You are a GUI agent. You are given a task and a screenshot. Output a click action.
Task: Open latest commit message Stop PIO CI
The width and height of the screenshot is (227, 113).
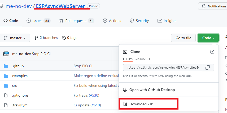[x=41, y=54]
